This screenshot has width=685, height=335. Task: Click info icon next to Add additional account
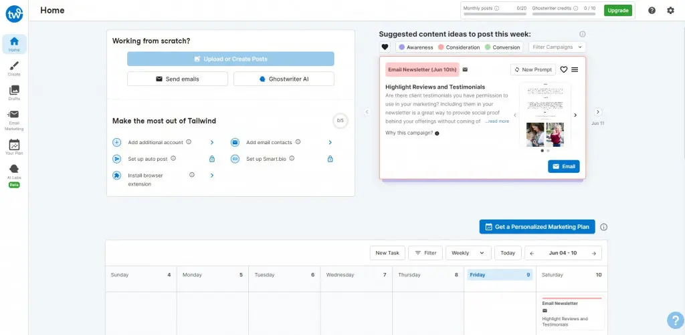(189, 141)
